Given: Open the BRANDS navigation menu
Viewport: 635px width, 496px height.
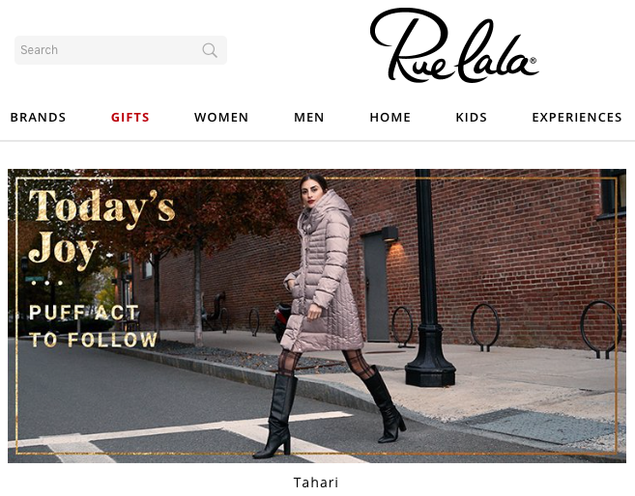Looking at the screenshot, I should 38,117.
